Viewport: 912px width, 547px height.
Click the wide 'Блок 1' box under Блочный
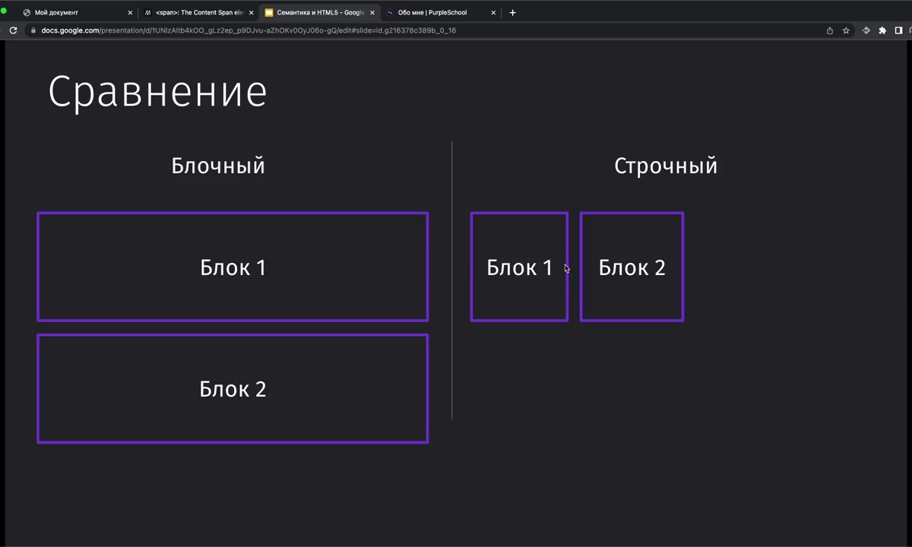pos(233,267)
